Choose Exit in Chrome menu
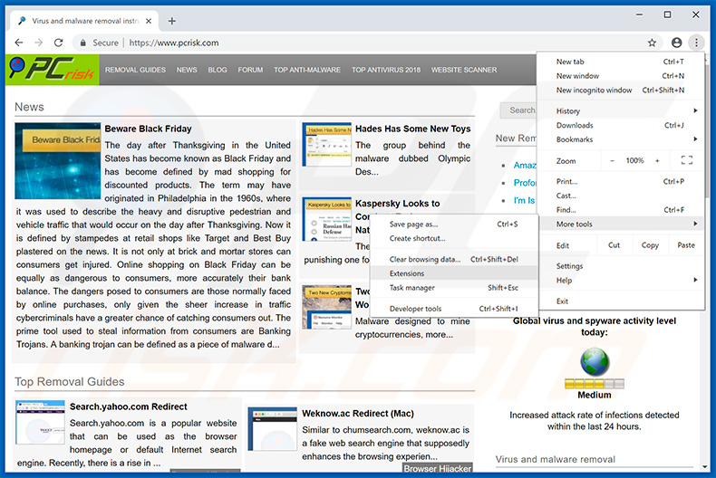The width and height of the screenshot is (716, 478). tap(620, 301)
